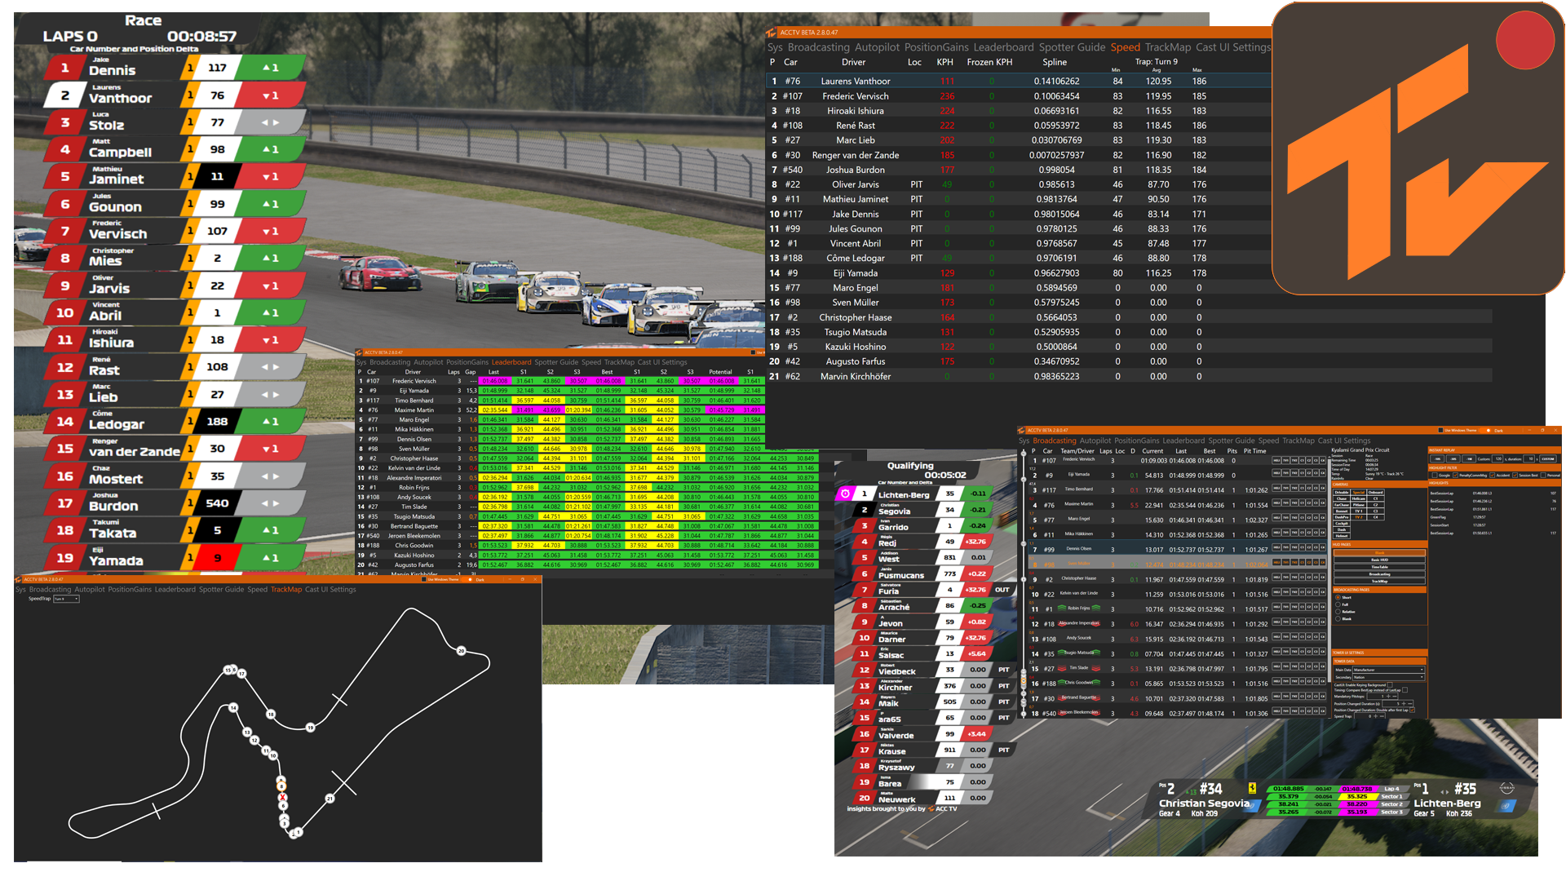1566x881 pixels.
Task: Click the orange-ringed car marker 8 on the map
Action: [x=281, y=786]
